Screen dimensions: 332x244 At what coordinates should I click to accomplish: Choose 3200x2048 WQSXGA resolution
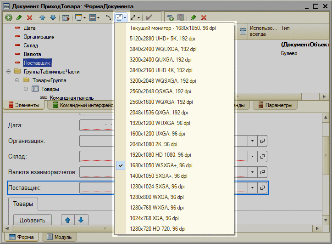pyautogui.click(x=174, y=81)
